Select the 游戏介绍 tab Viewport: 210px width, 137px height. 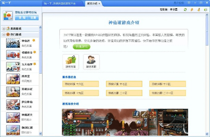pos(92,4)
